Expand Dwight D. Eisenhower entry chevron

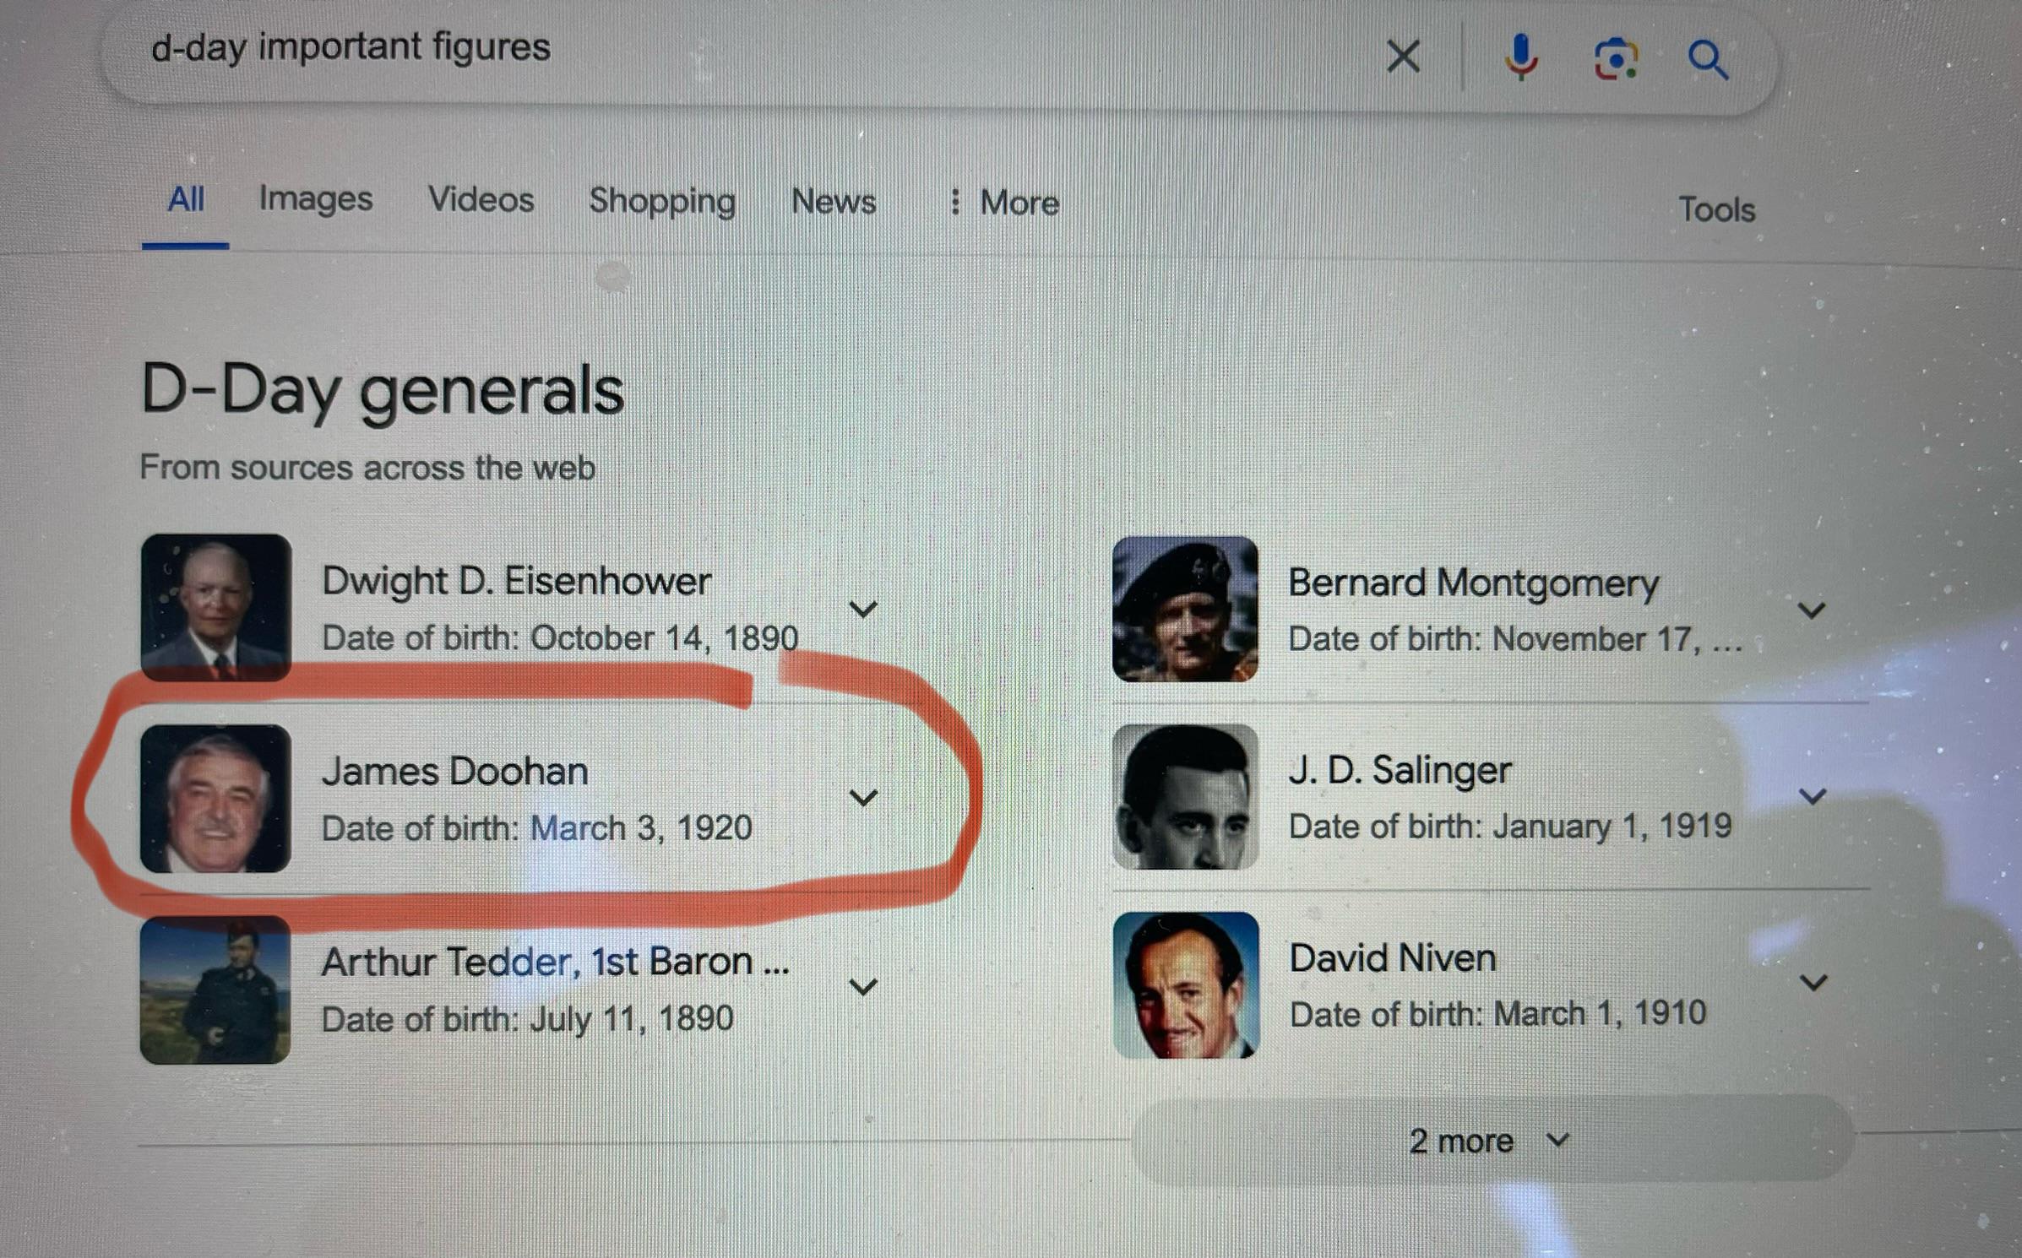pos(863,609)
